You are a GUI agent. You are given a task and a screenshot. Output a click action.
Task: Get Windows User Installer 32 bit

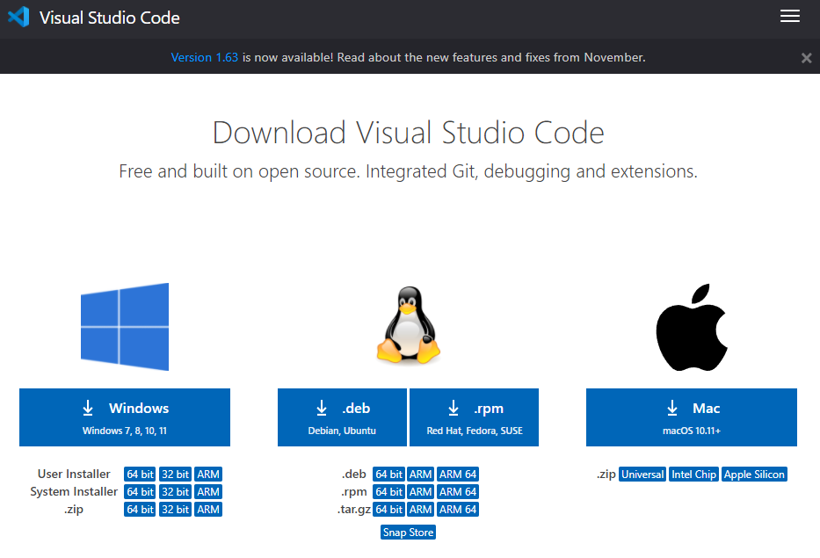pyautogui.click(x=175, y=475)
